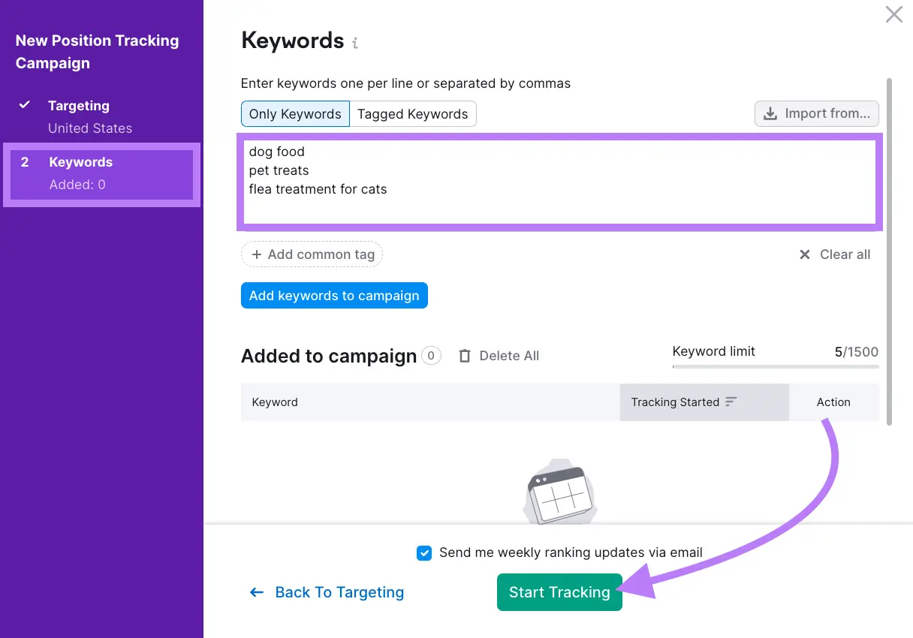Image resolution: width=913 pixels, height=638 pixels.
Task: Click the info icon beside the Keywords heading
Action: tap(354, 42)
